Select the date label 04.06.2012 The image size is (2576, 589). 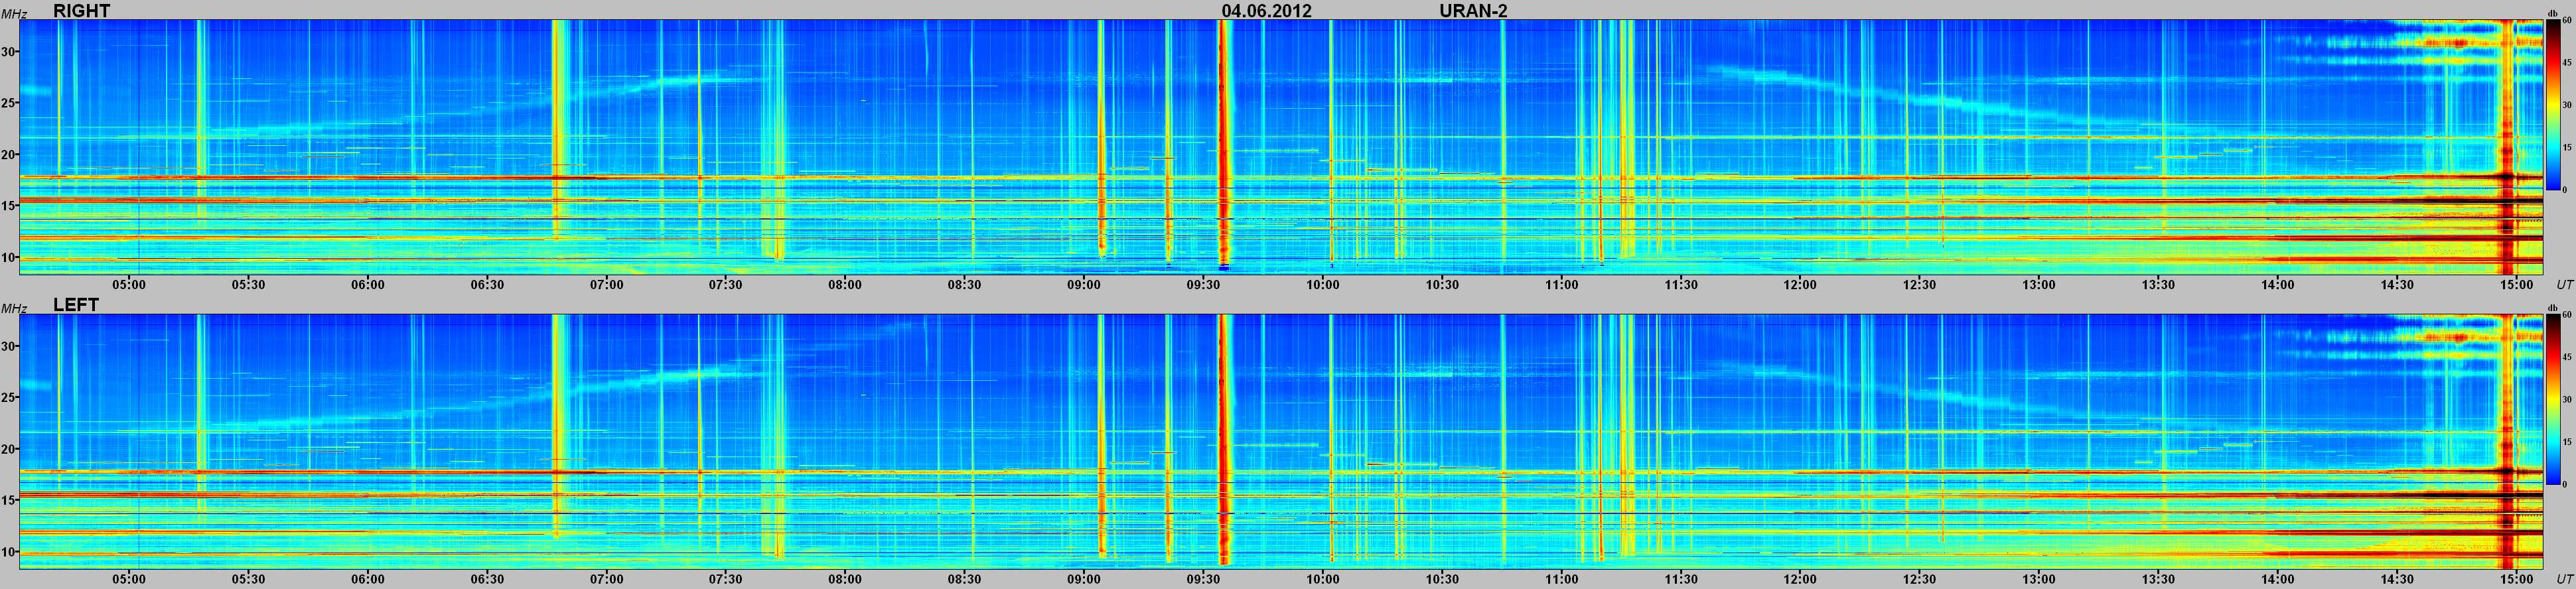[1266, 10]
